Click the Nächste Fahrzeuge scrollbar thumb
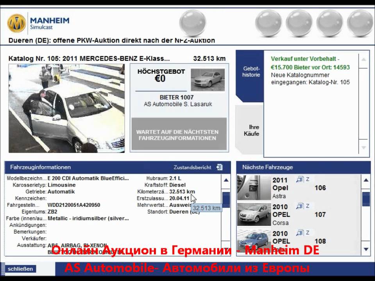375x281 pixels. 366,199
